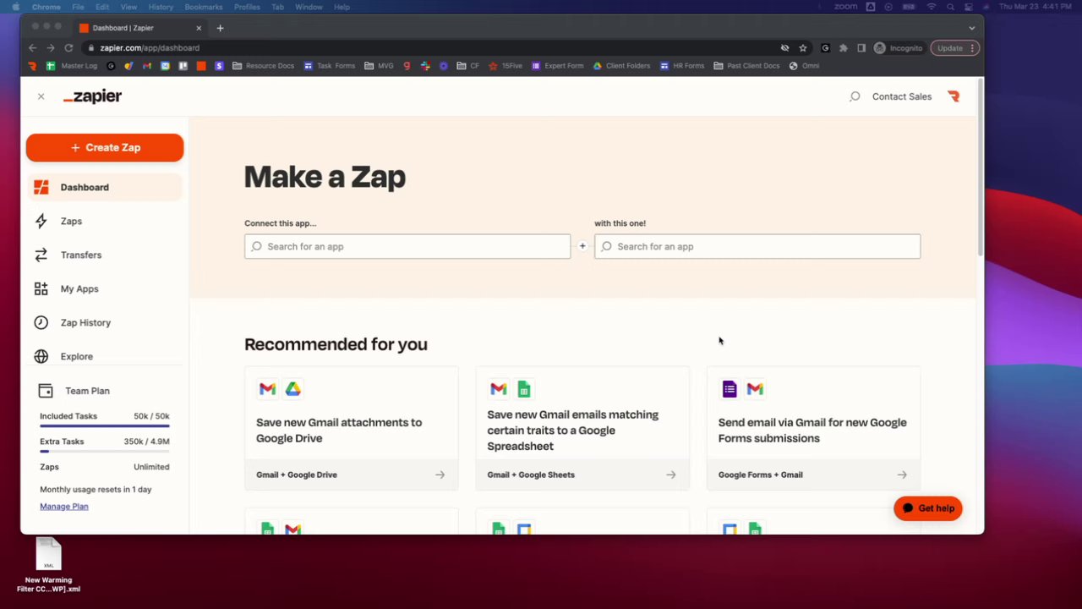Open the File menu in the menu bar
Image resolution: width=1082 pixels, height=609 pixels.
[x=78, y=7]
